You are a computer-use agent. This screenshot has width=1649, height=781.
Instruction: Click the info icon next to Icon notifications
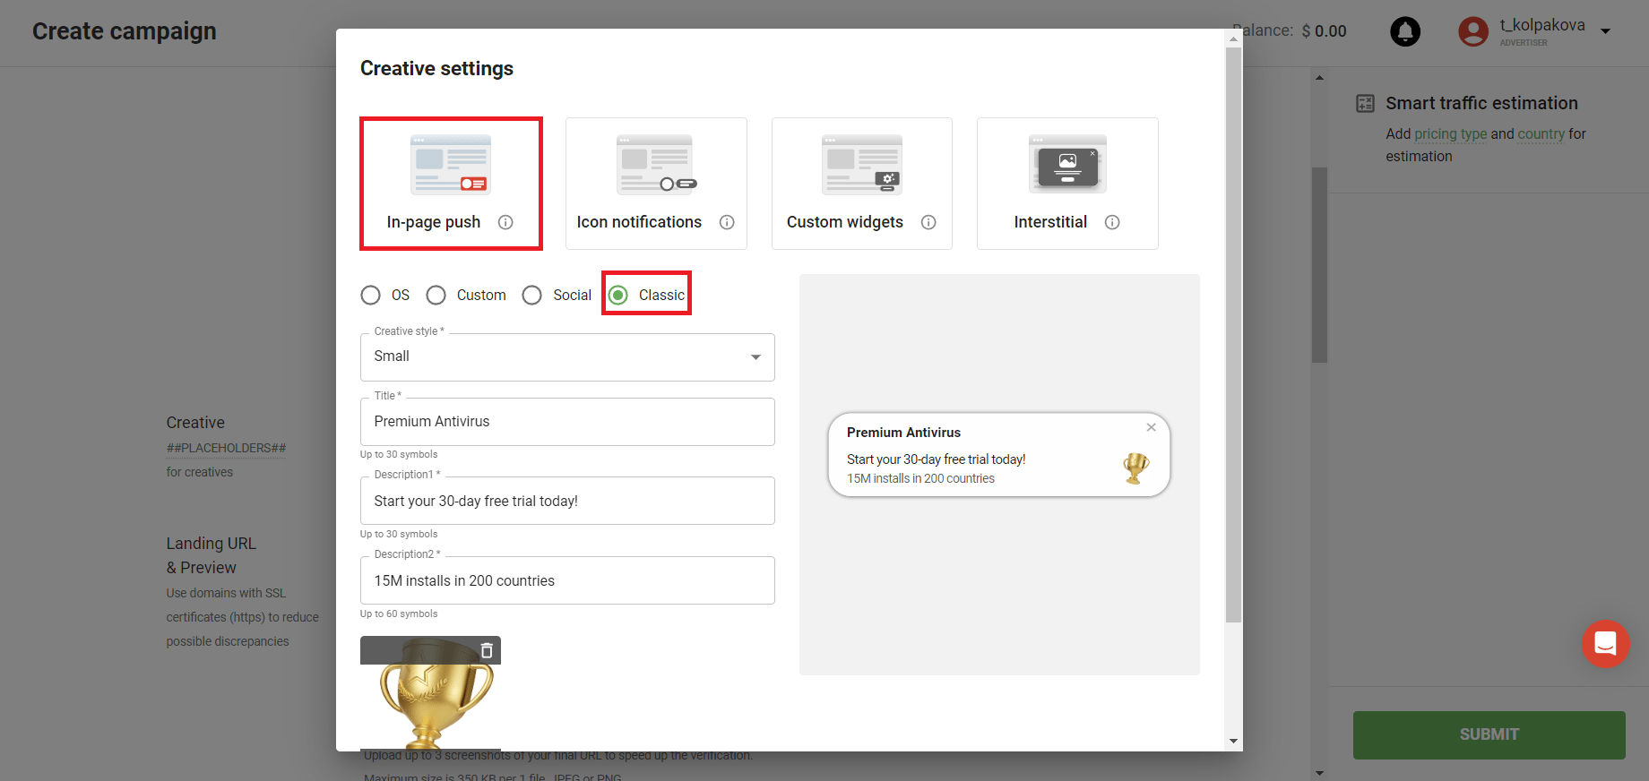[727, 222]
